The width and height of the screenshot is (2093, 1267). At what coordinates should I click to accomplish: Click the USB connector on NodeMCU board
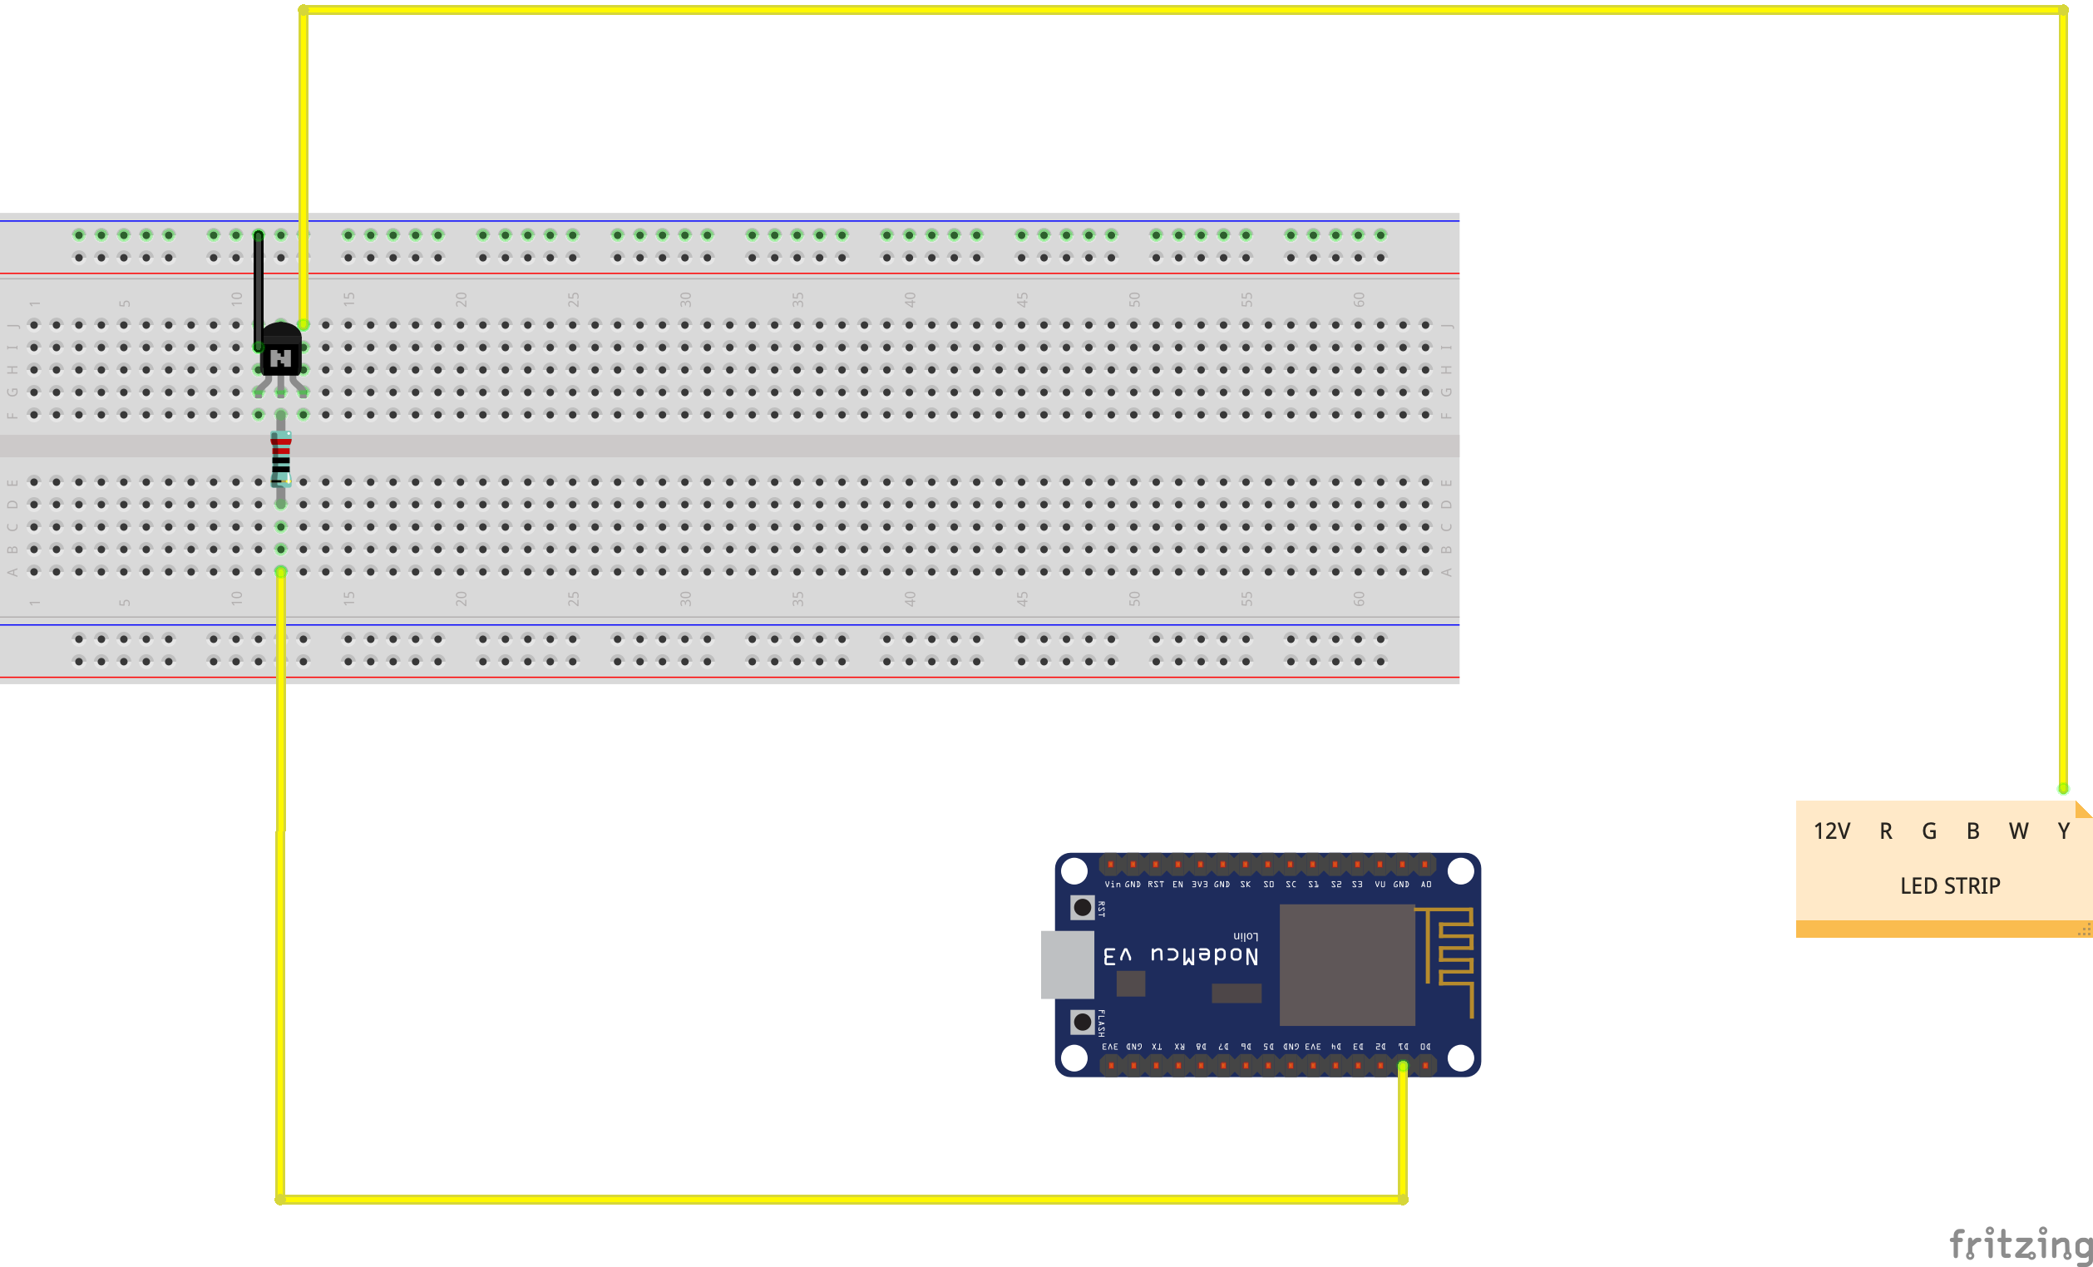tap(1067, 964)
